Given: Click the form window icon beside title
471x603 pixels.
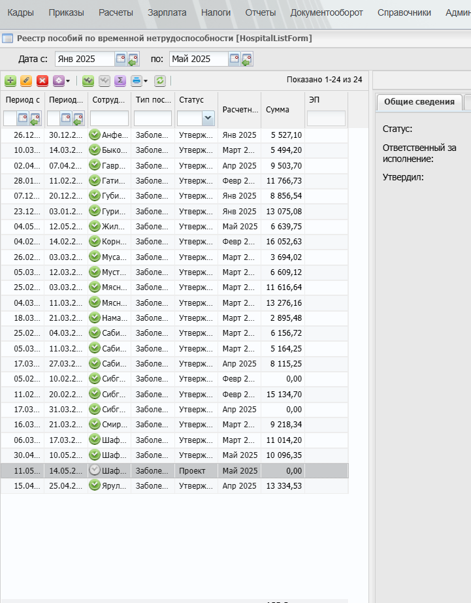Looking at the screenshot, I should (x=7, y=39).
